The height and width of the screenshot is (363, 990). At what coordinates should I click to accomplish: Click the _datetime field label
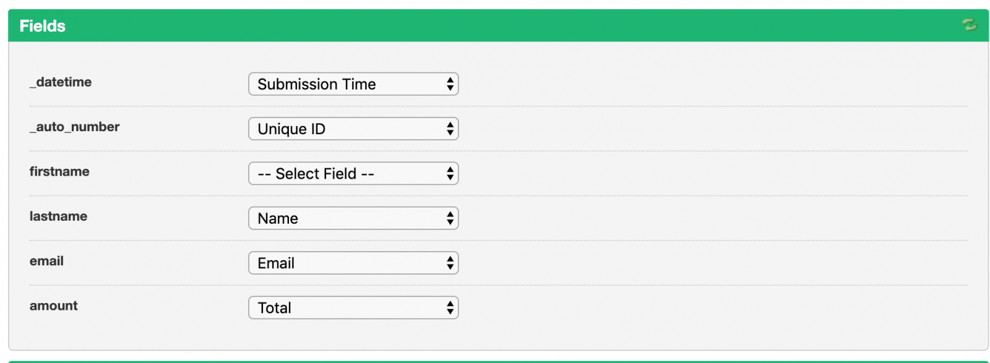click(61, 82)
